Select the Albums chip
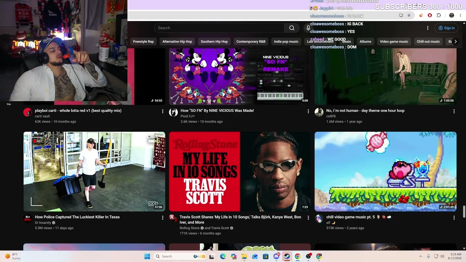466x262 pixels. (366, 41)
